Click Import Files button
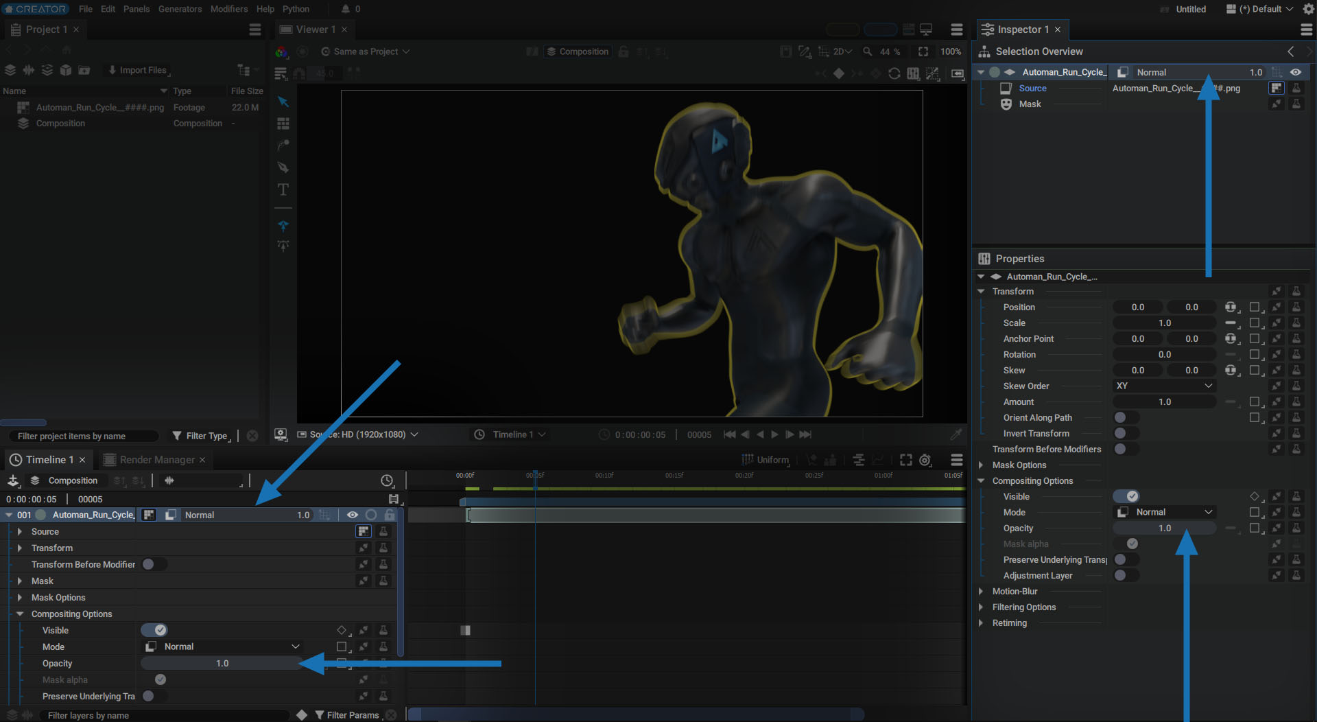The height and width of the screenshot is (722, 1317). pyautogui.click(x=137, y=70)
